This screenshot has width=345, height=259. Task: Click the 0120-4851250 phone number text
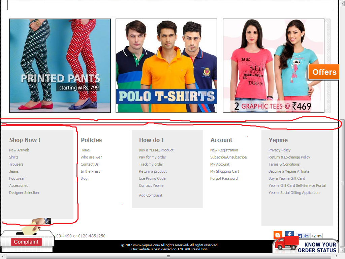(92, 236)
